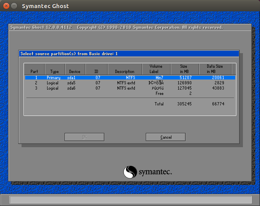Select partition 1 Primary sda1 row
Viewport: 260px width, 206px height.
coord(130,77)
